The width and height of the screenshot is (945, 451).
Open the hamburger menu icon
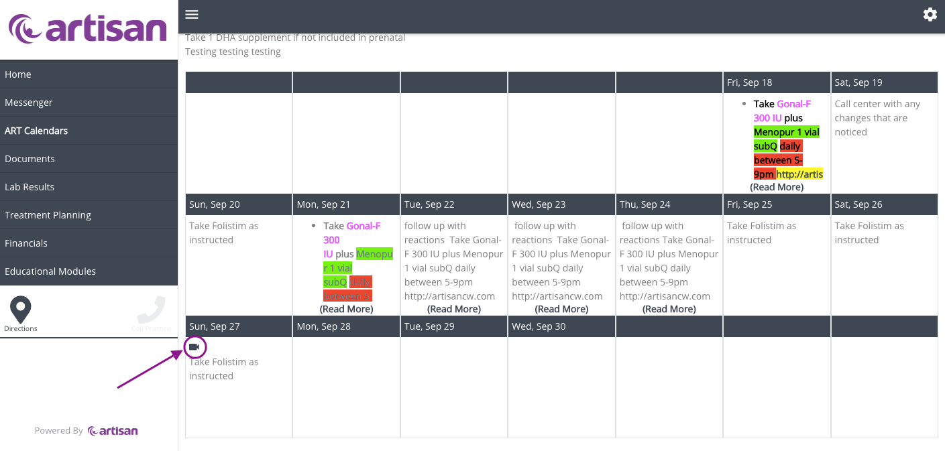click(x=192, y=15)
